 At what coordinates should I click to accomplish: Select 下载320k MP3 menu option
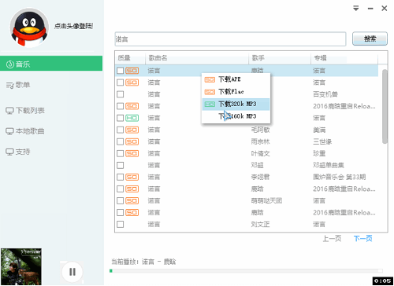coord(236,104)
